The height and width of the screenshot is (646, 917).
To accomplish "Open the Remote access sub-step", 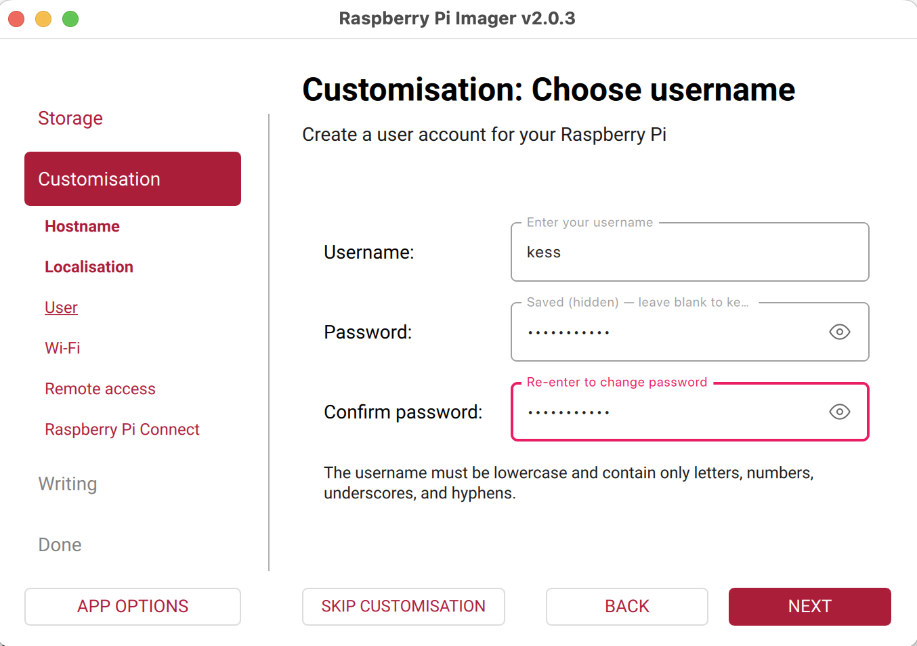I will 100,389.
